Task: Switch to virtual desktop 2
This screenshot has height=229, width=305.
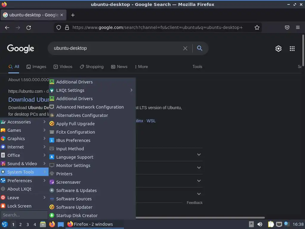Action: point(21,225)
